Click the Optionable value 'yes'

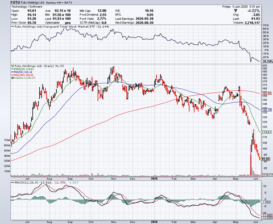pyautogui.click(x=68, y=23)
